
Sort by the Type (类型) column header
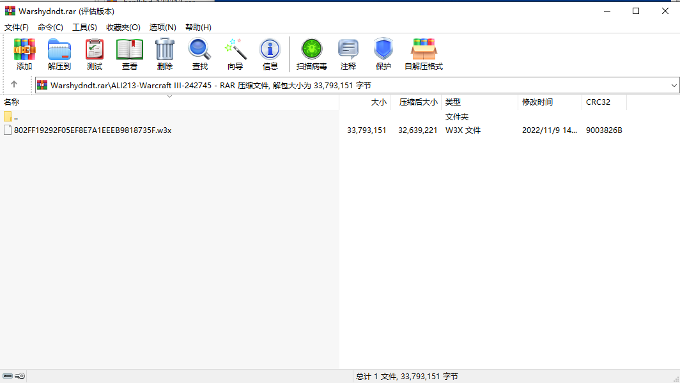479,102
